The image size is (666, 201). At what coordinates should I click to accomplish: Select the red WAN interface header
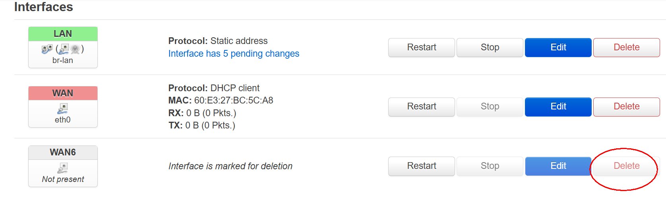coord(63,93)
